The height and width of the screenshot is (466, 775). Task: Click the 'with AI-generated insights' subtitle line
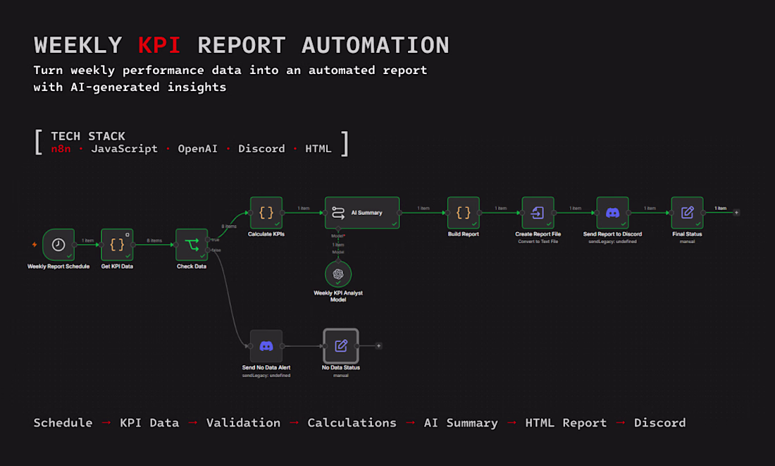click(x=130, y=87)
